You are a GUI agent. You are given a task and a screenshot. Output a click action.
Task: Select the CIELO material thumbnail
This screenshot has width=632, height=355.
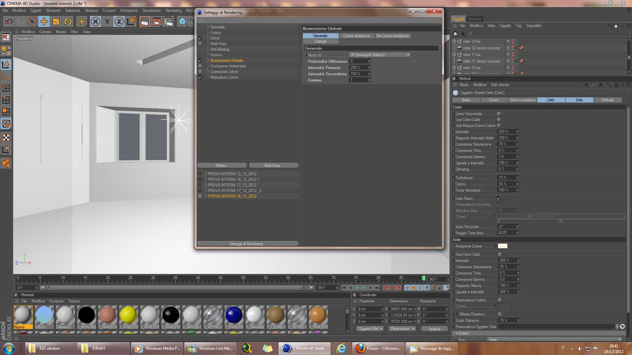tap(44, 315)
